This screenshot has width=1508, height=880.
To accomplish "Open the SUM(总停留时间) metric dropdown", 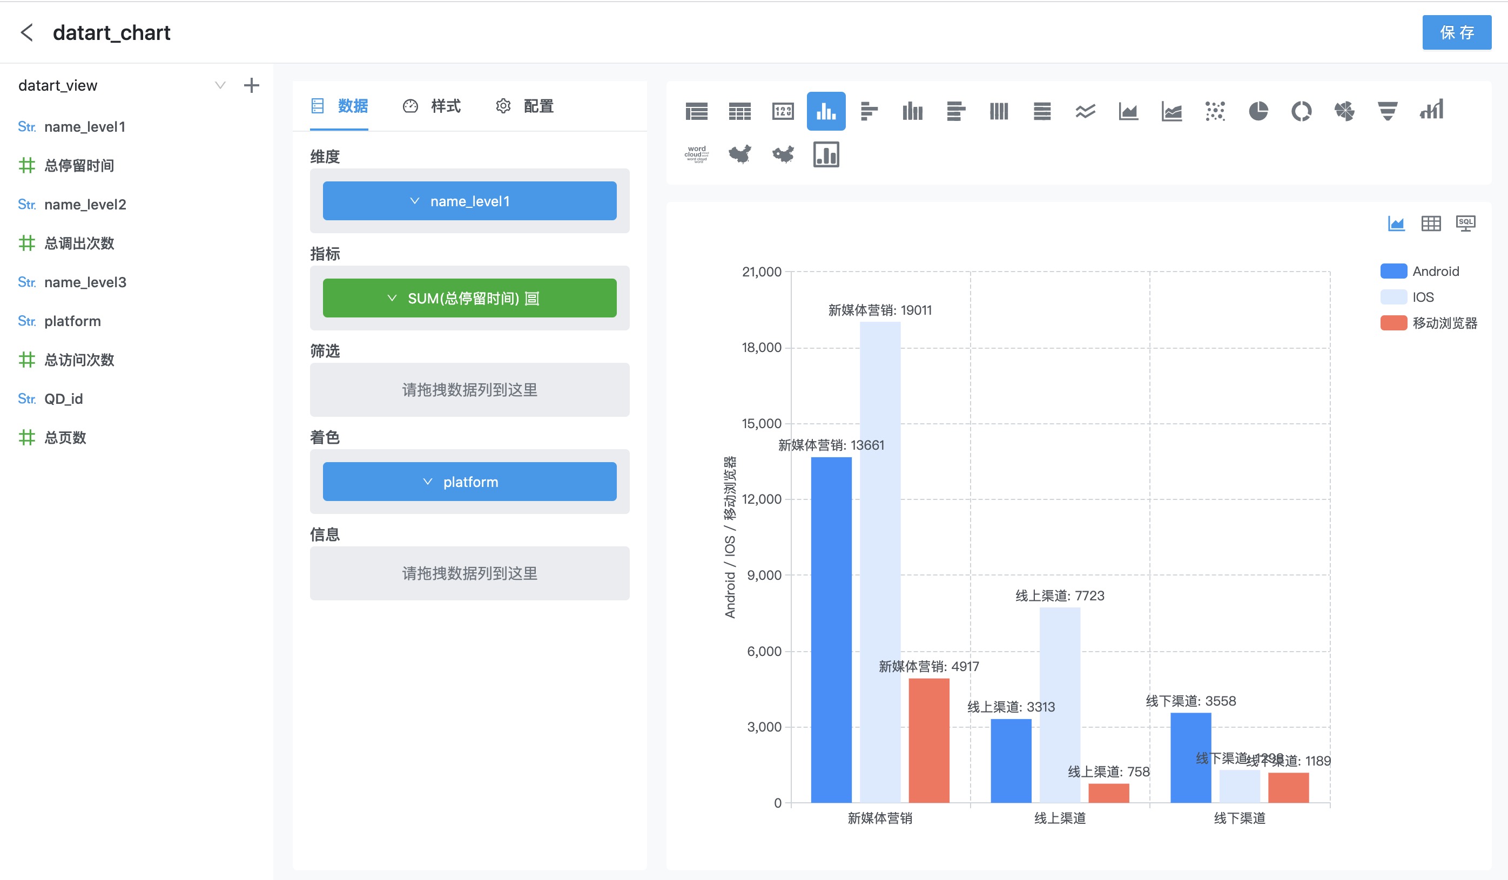I will 469,298.
